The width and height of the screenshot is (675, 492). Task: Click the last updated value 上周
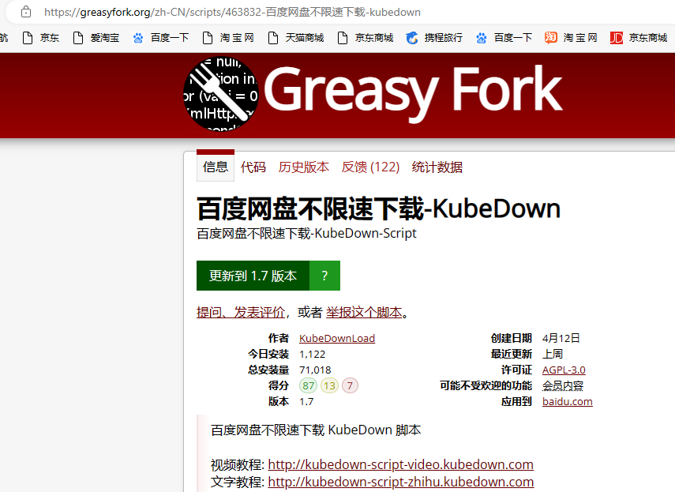tap(553, 355)
